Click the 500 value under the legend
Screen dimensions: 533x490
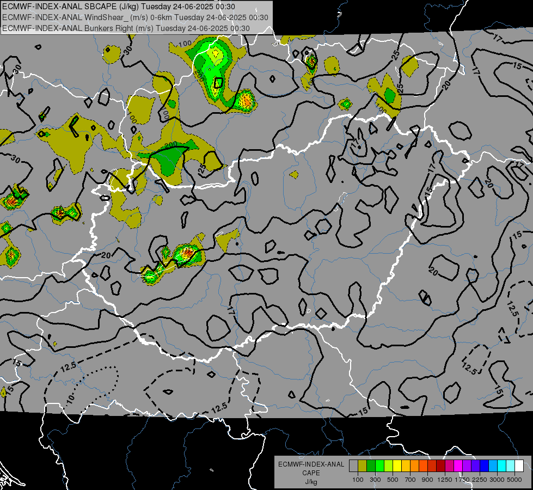click(393, 480)
